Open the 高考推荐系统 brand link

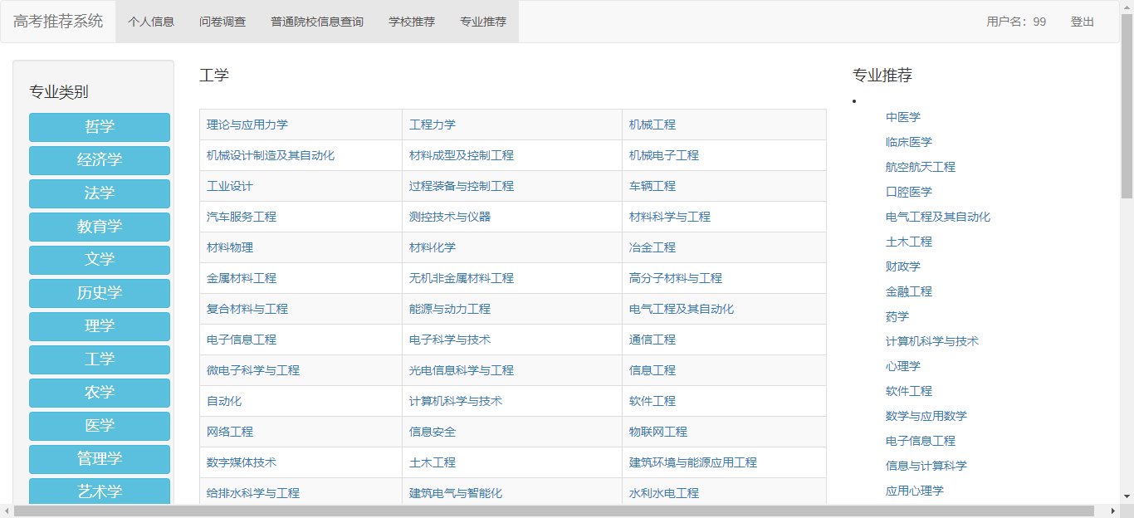pyautogui.click(x=58, y=22)
